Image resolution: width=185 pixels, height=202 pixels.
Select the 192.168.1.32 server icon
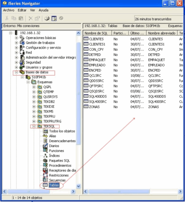tap(16, 33)
